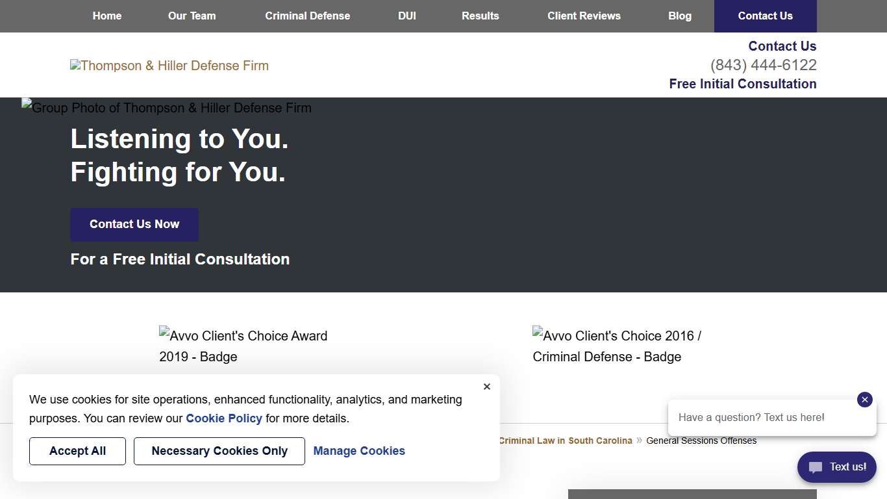Accept all cookies
Image resolution: width=887 pixels, height=499 pixels.
pos(77,451)
